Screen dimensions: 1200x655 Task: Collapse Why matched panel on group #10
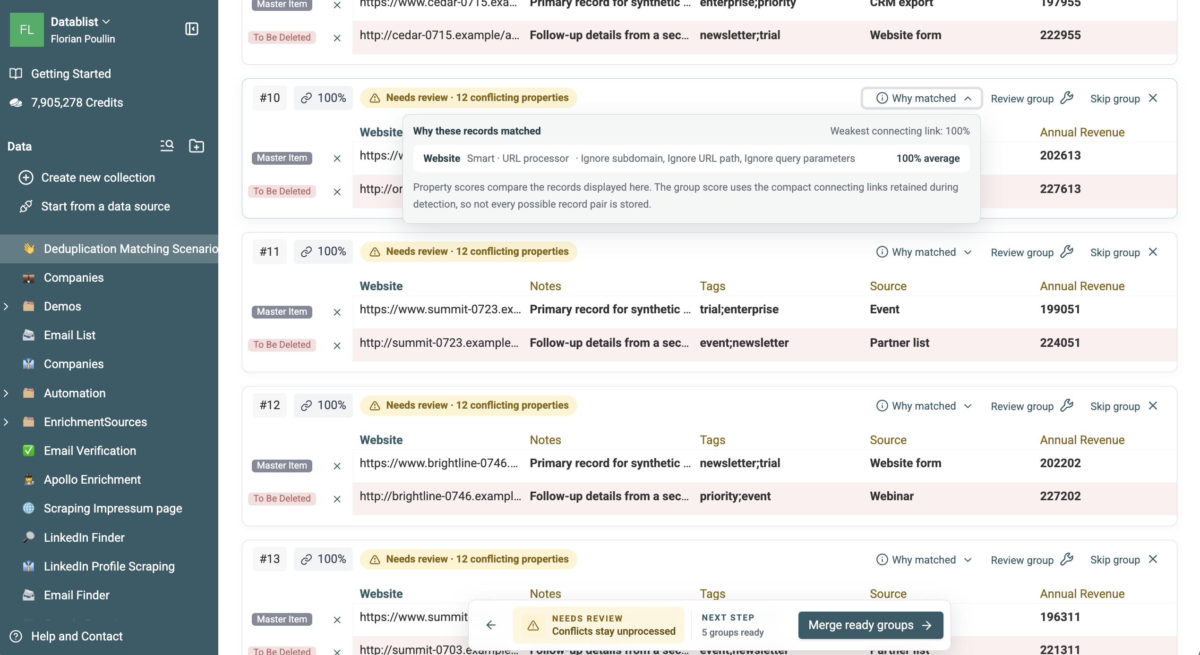(x=922, y=98)
